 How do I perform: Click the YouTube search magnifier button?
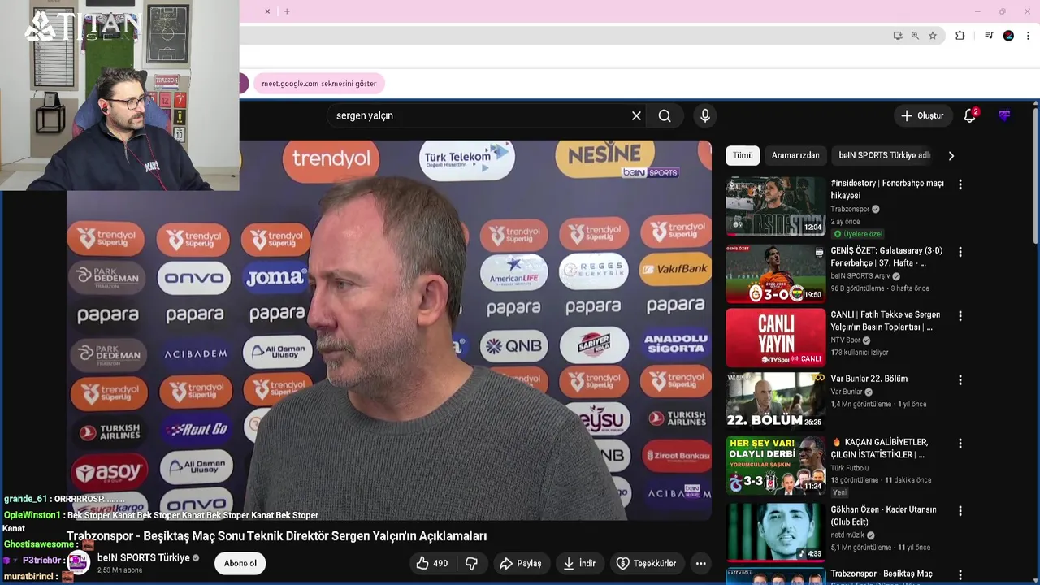coord(665,116)
